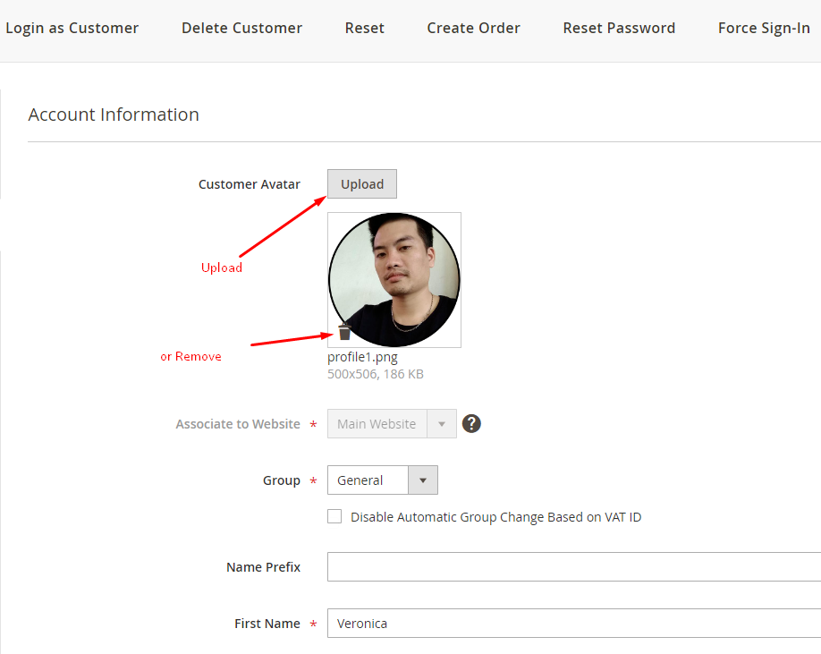
Task: Click the First Name field with Veronica
Action: pos(574,623)
